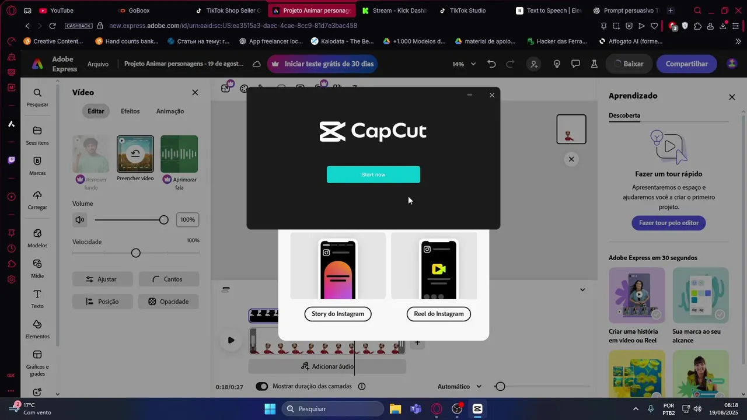Screen dimensions: 747x420
Task: Open the Pesquisar tool in left sidebar
Action: (37, 97)
